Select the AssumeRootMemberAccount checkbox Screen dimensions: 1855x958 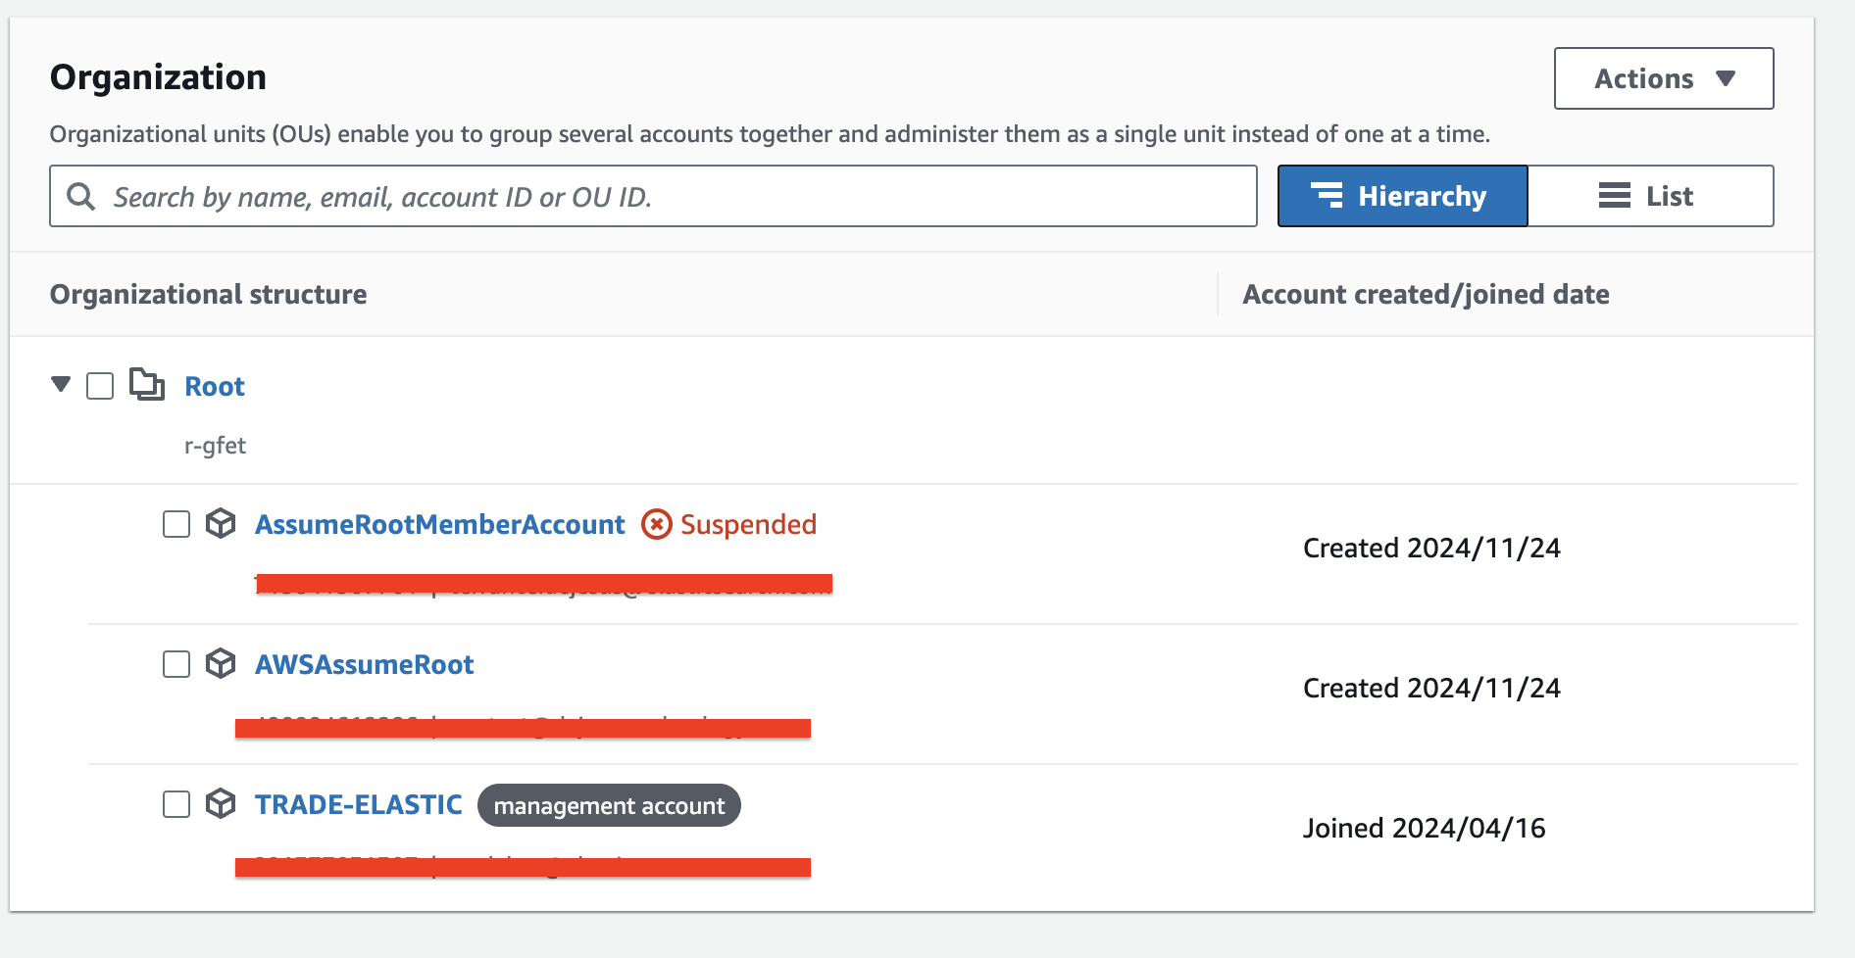tap(176, 524)
